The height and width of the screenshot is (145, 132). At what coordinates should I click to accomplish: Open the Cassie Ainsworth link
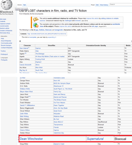(x=25, y=65)
